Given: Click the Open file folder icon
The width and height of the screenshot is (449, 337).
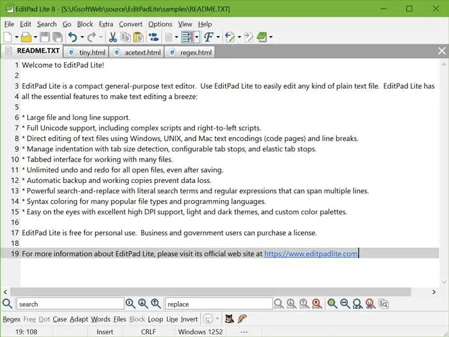Looking at the screenshot, I should (x=26, y=37).
